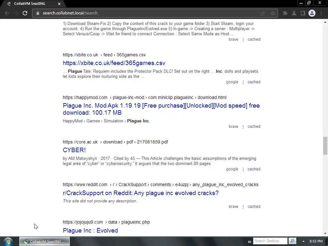Open cached link for Steam-Fix result
This screenshot has width=328, height=246.
point(254,39)
